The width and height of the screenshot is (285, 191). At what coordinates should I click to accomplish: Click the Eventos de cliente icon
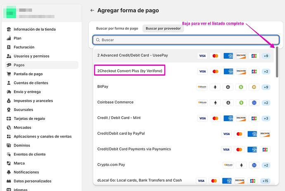coord(9,154)
